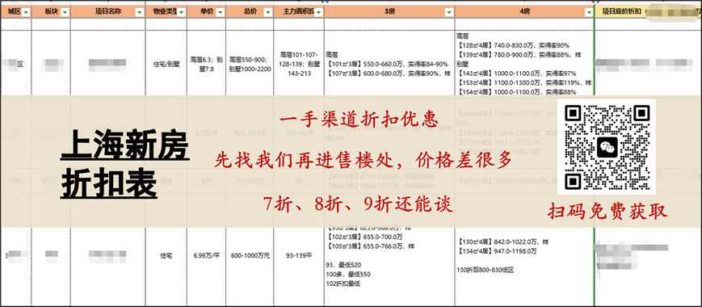The width and height of the screenshot is (702, 307).
Task: Click the line 【153㎡4居】1100.0-1300.0万 实得率119%
Action: 523,82
